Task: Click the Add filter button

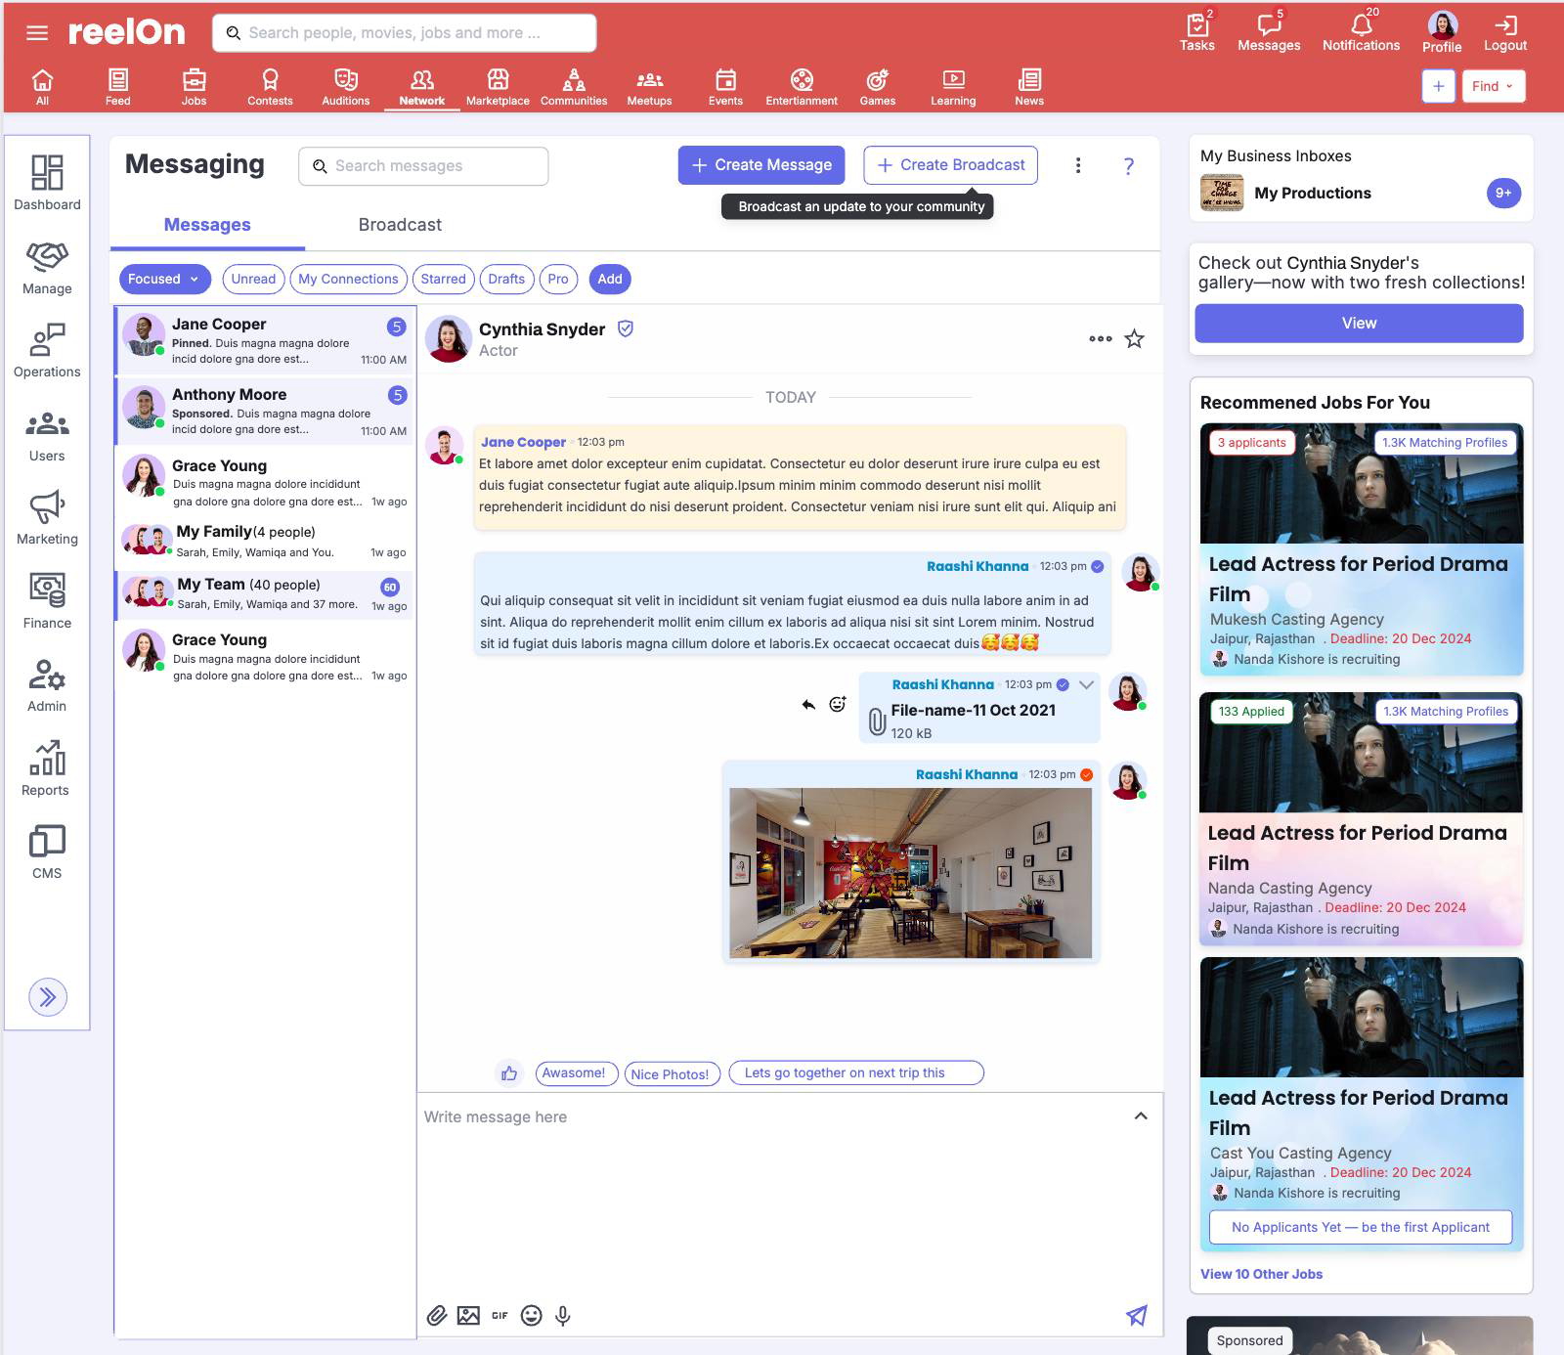Action: [x=610, y=279]
